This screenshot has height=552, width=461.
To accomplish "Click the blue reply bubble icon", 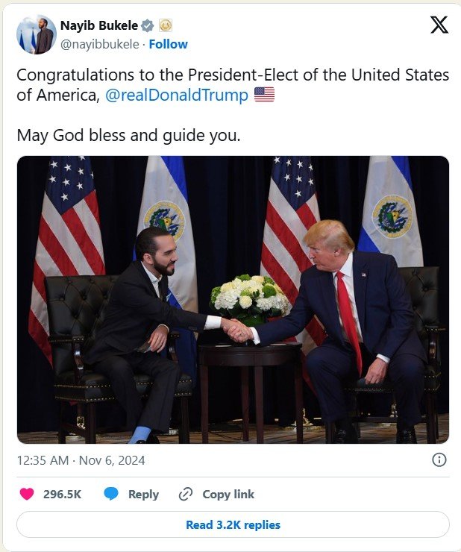I will click(x=111, y=494).
